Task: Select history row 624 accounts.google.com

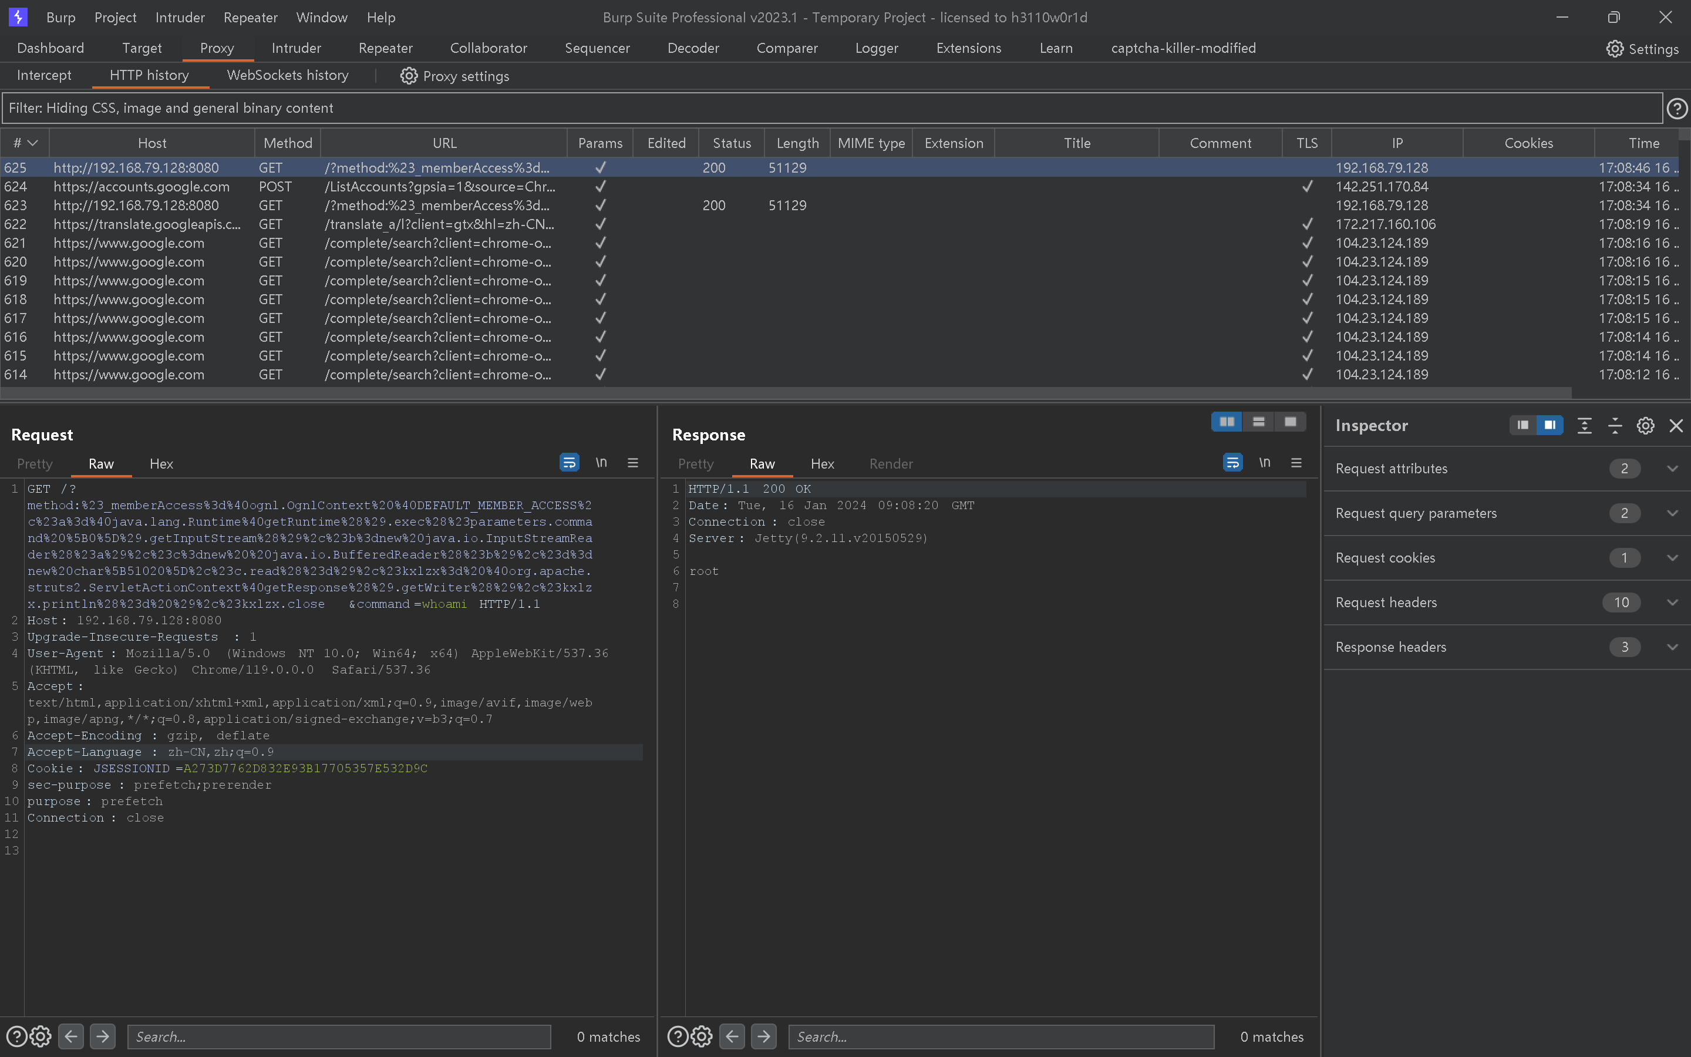Action: tap(838, 187)
